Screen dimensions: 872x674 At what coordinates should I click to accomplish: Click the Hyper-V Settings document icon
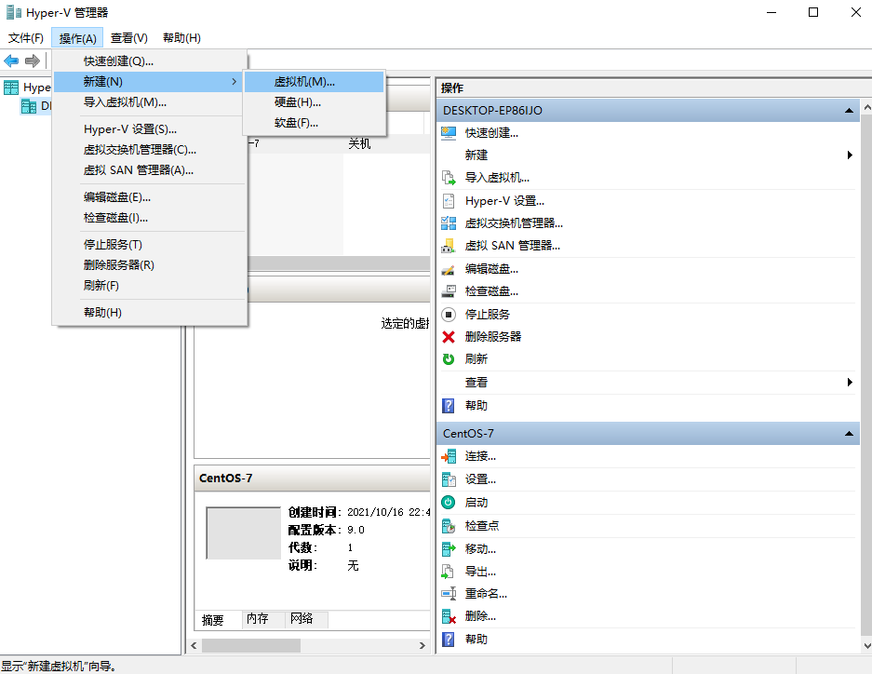click(x=449, y=201)
